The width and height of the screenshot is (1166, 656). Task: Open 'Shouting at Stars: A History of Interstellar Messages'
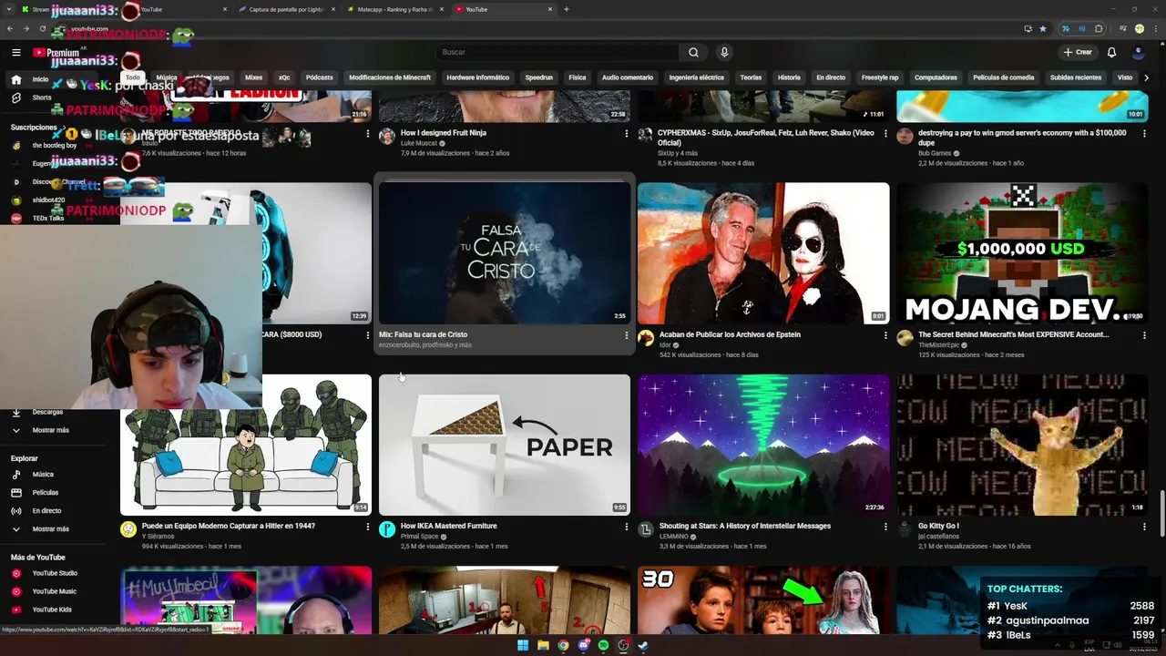744,526
